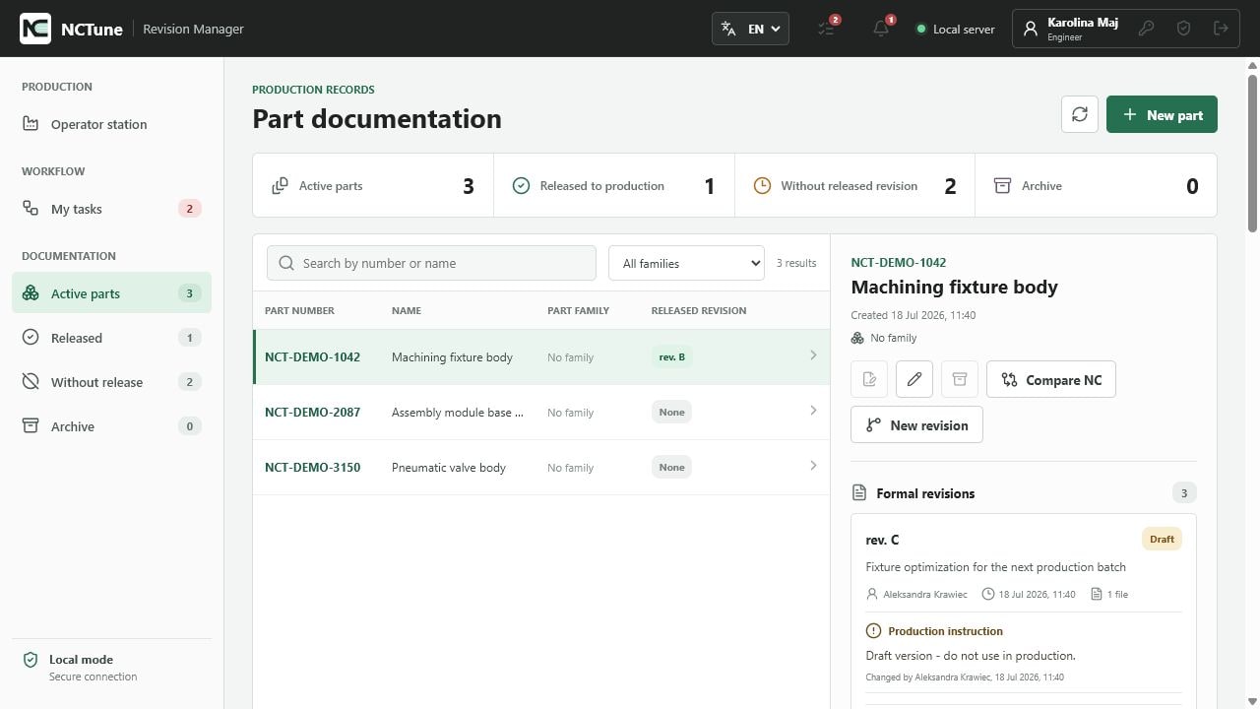
Task: Open Karolina Maj user profile
Action: tap(1070, 29)
